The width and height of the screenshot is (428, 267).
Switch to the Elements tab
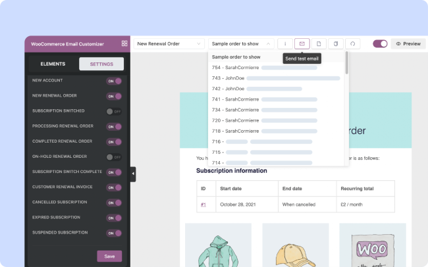(x=53, y=64)
